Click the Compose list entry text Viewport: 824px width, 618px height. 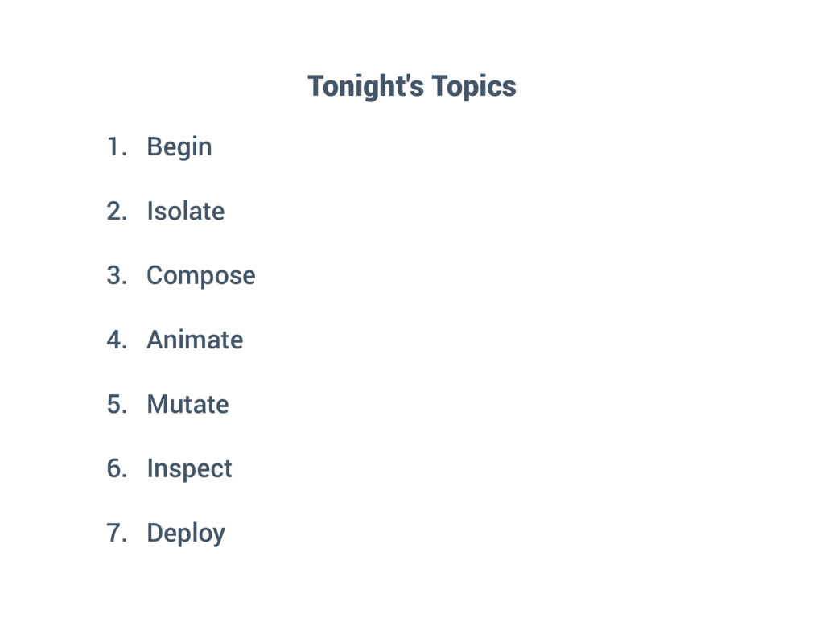200,276
